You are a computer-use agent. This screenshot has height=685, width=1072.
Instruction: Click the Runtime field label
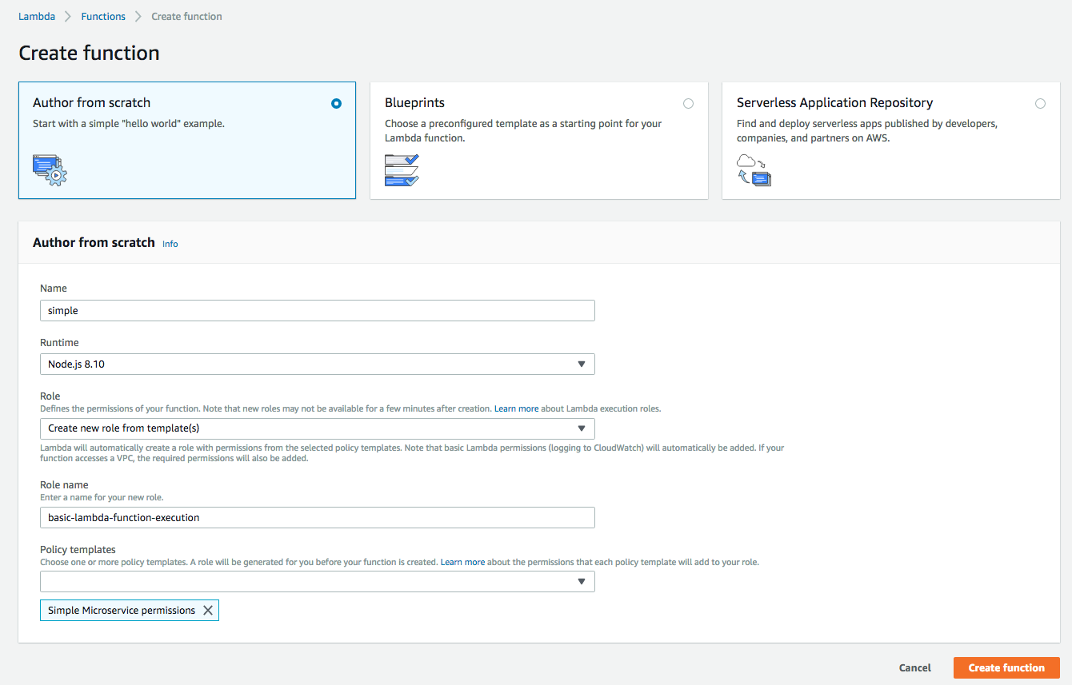point(59,343)
